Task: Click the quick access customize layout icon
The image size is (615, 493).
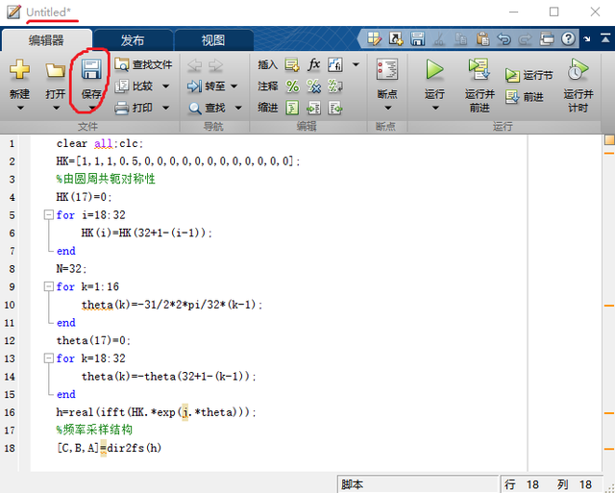Action: (x=374, y=38)
